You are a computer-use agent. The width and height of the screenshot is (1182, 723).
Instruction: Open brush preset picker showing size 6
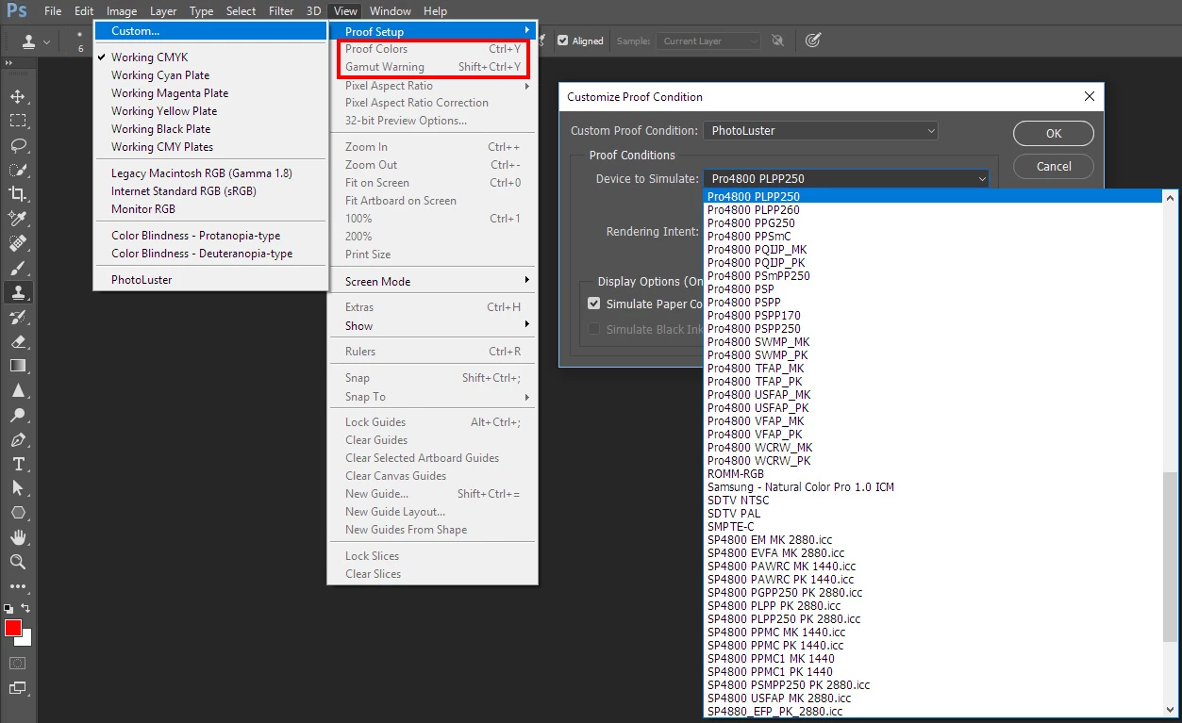pos(80,41)
